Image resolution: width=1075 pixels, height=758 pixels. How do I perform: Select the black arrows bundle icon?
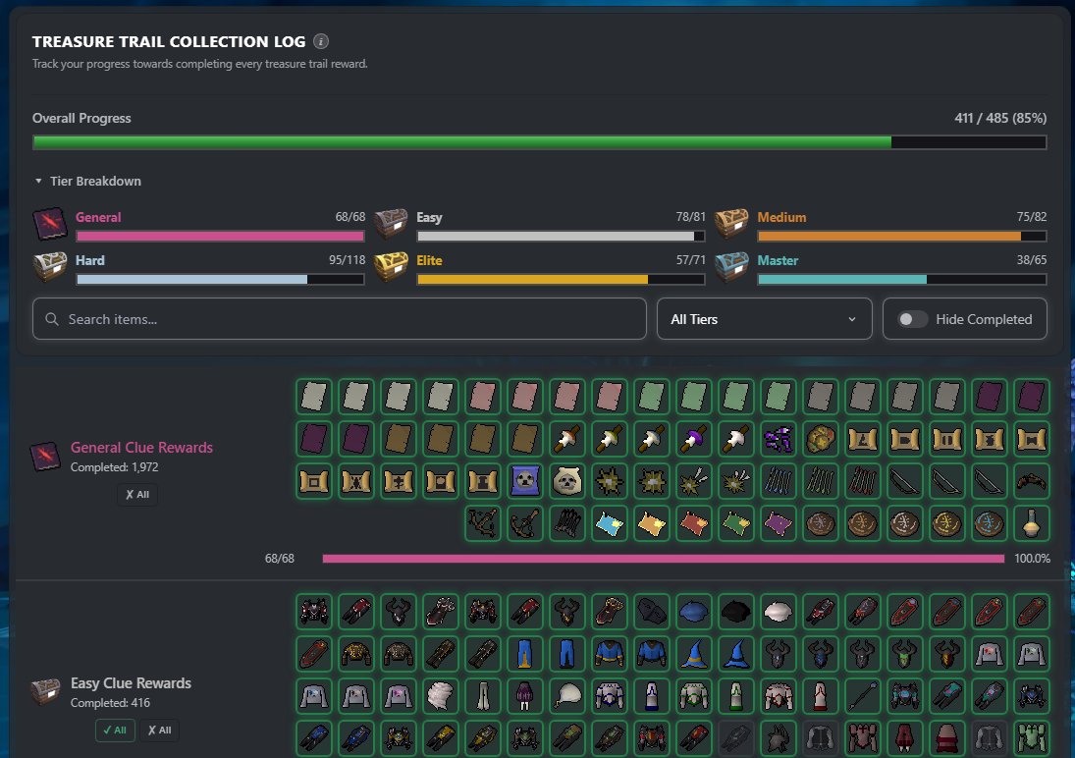[x=567, y=523]
